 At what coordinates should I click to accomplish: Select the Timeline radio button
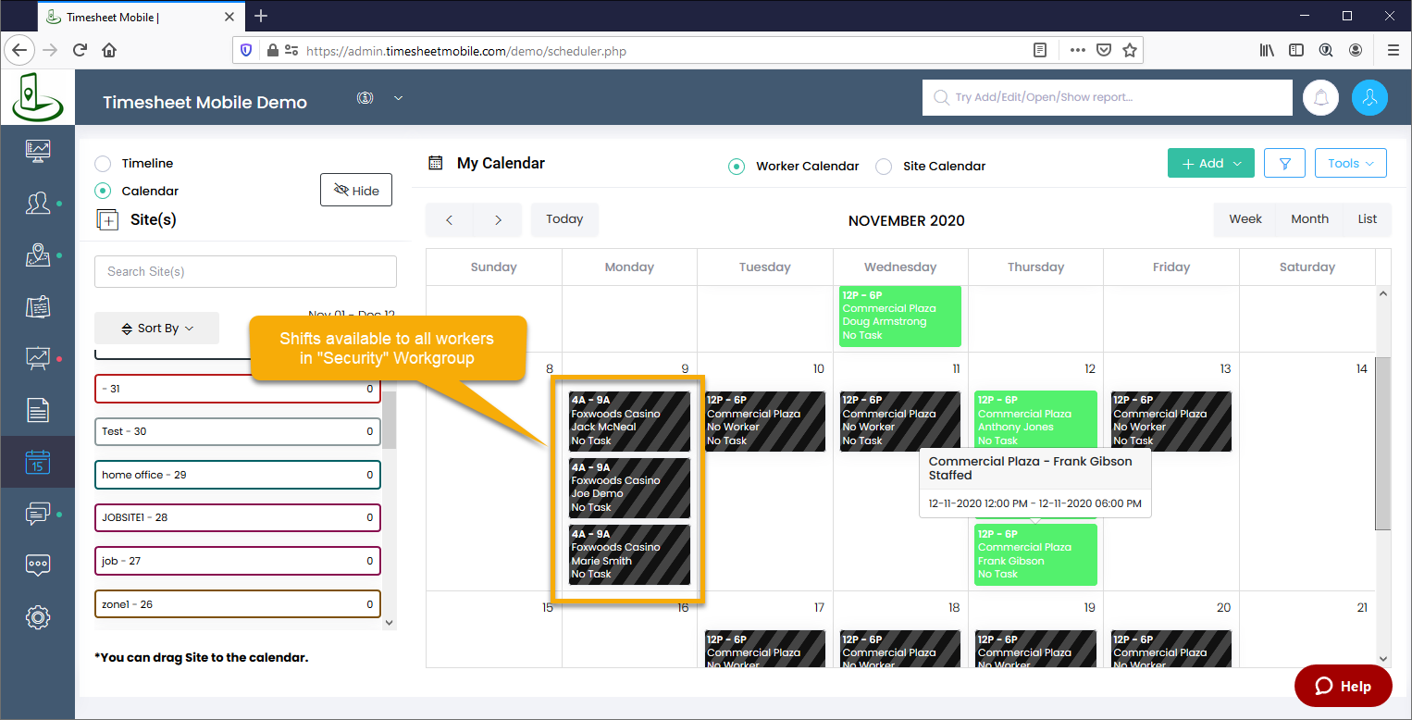tap(103, 163)
